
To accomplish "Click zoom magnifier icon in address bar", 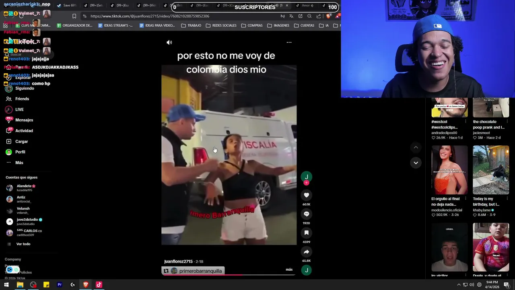I will point(309,16).
